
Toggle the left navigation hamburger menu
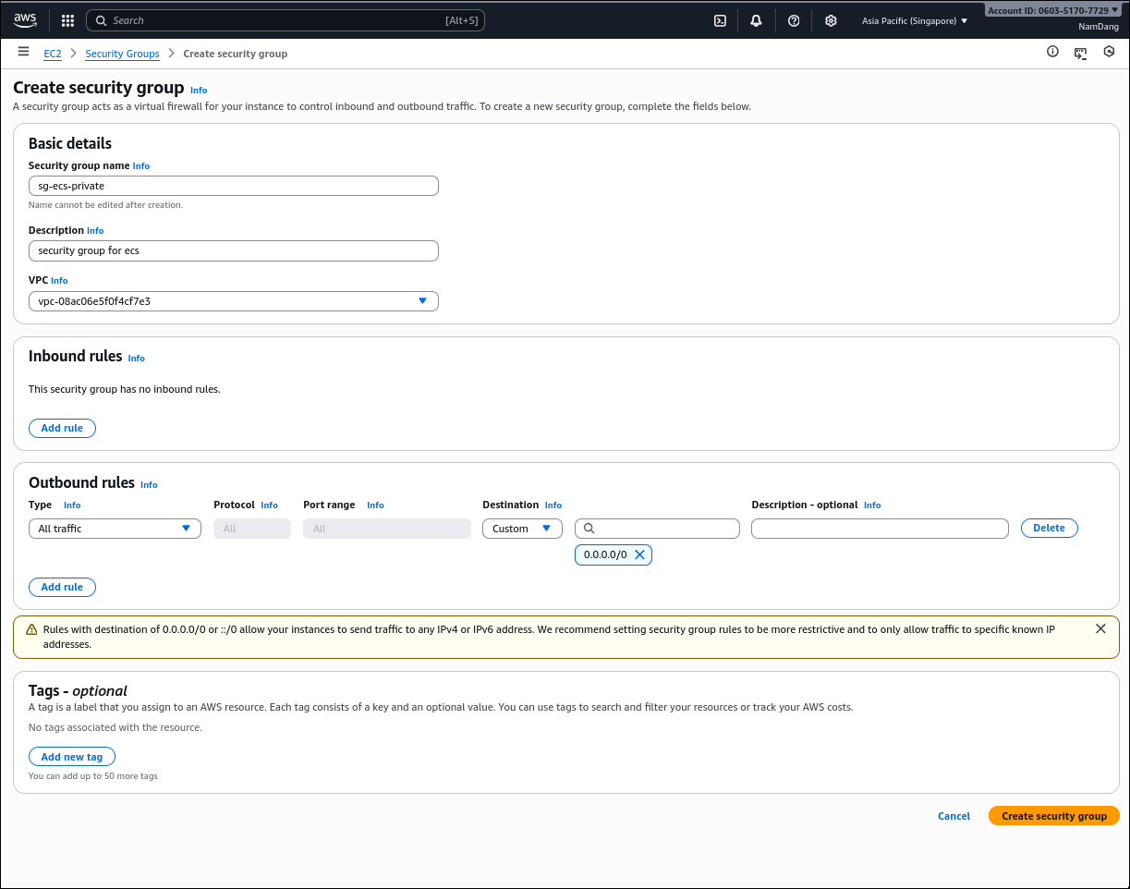point(23,52)
